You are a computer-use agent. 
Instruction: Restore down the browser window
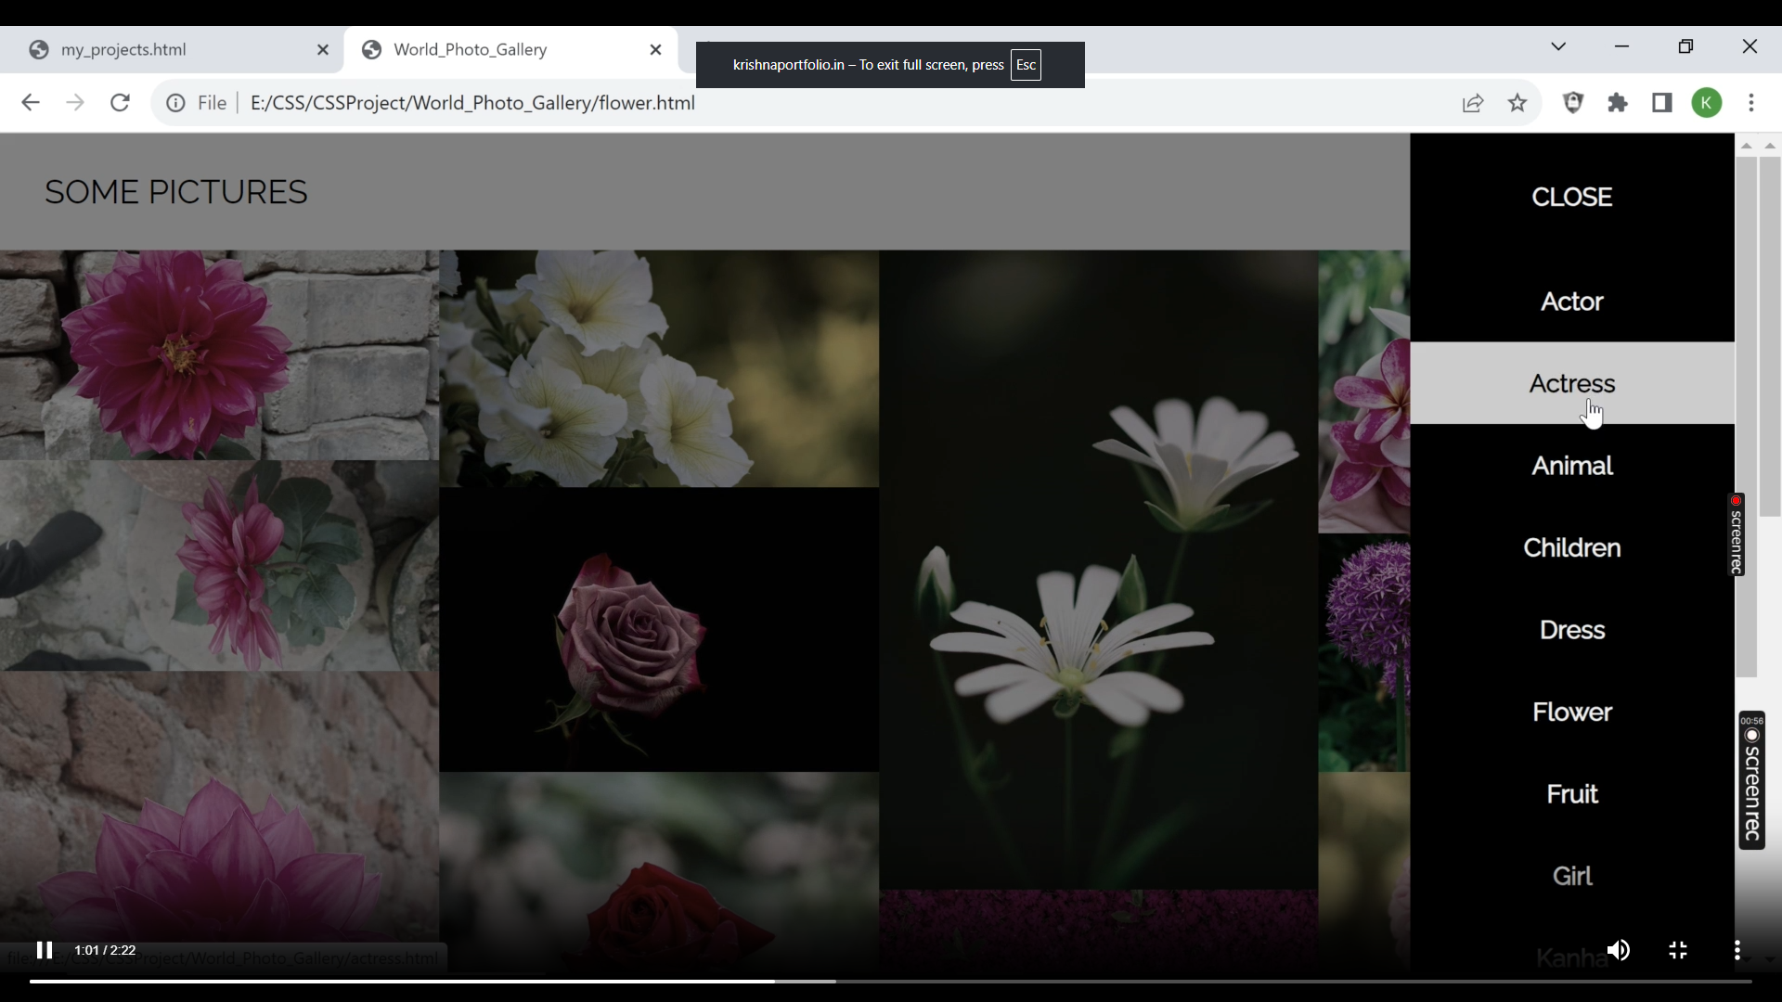pos(1685,46)
